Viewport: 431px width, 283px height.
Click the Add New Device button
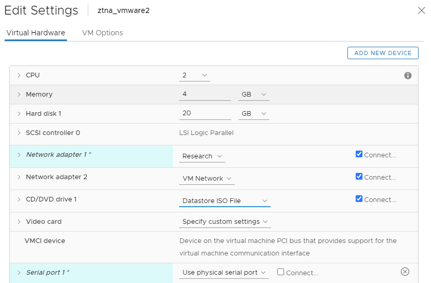pos(383,53)
